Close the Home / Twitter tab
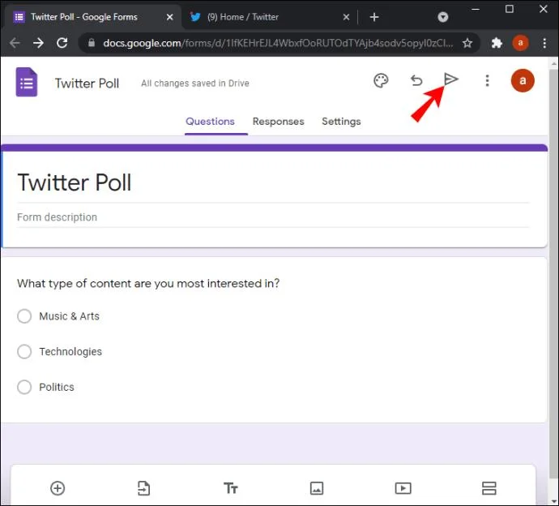 [346, 17]
